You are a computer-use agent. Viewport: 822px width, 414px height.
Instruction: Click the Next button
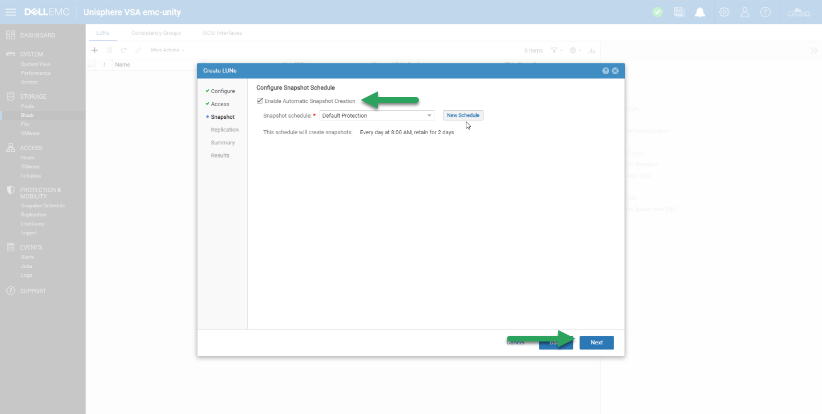coord(597,343)
